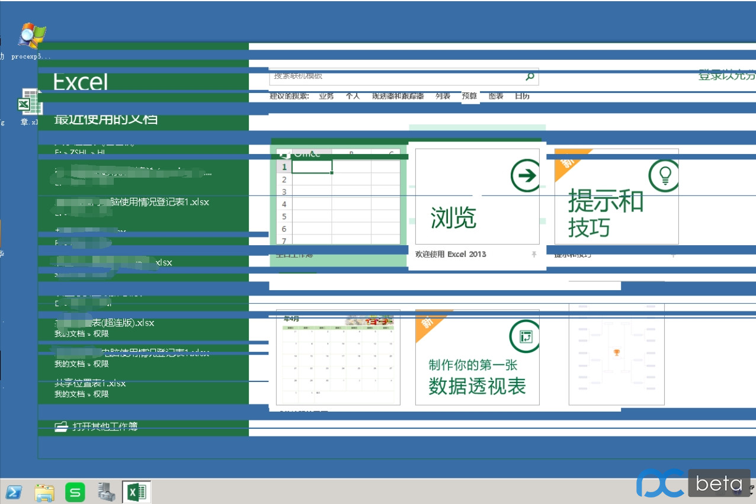Open the 提示和技巧 template tile
The image size is (756, 504).
[616, 196]
